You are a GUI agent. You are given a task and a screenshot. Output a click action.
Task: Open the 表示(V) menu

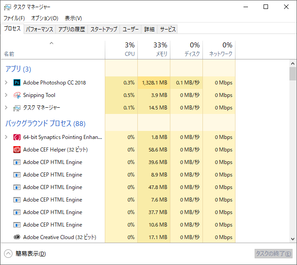(73, 18)
